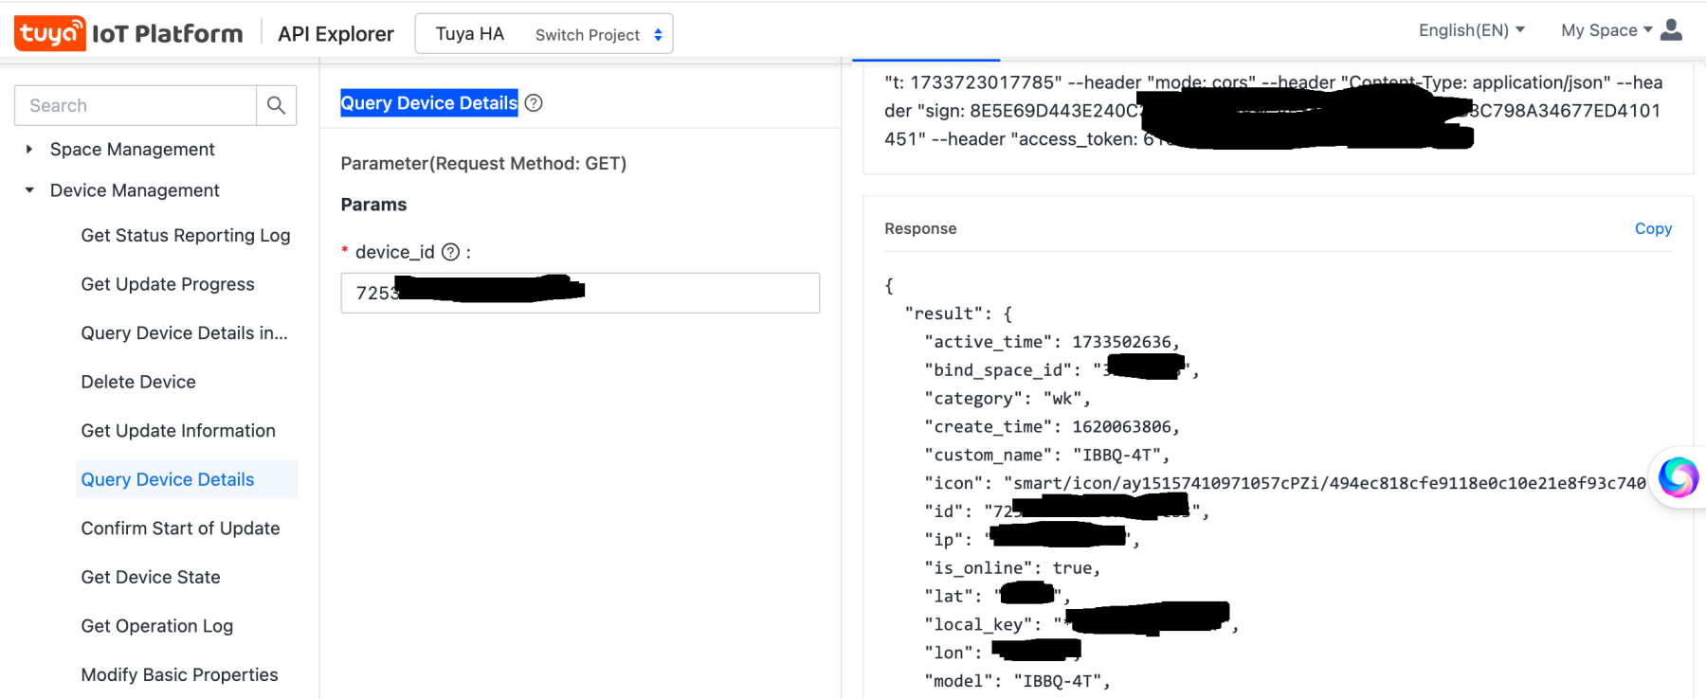Focus the sidebar Search field
The image size is (1706, 699).
coord(136,105)
